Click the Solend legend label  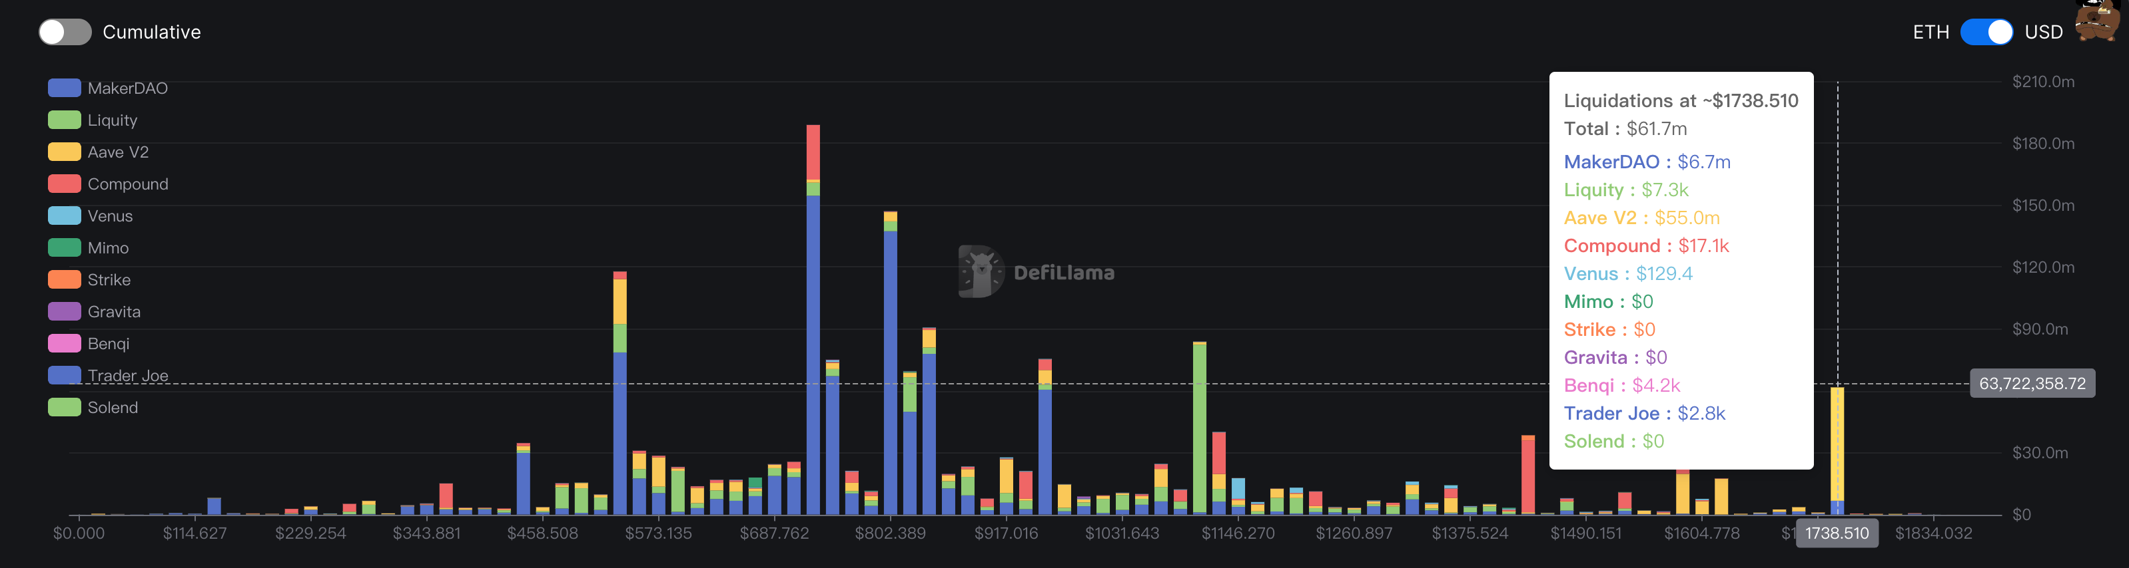[x=113, y=407]
